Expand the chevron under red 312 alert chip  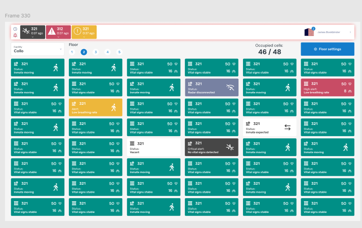[59, 37]
